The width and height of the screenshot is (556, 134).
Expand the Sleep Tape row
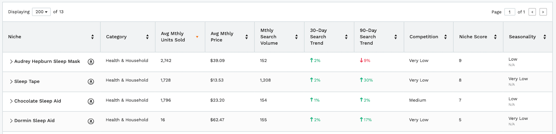11,82
